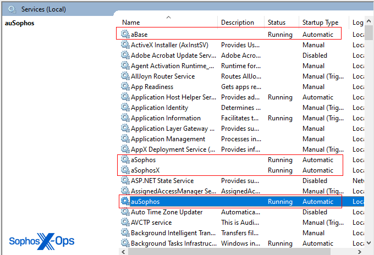Click gear icon next to Application Information
The image size is (374, 255).
[x=125, y=118]
